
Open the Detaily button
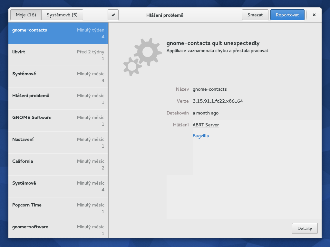(305, 228)
